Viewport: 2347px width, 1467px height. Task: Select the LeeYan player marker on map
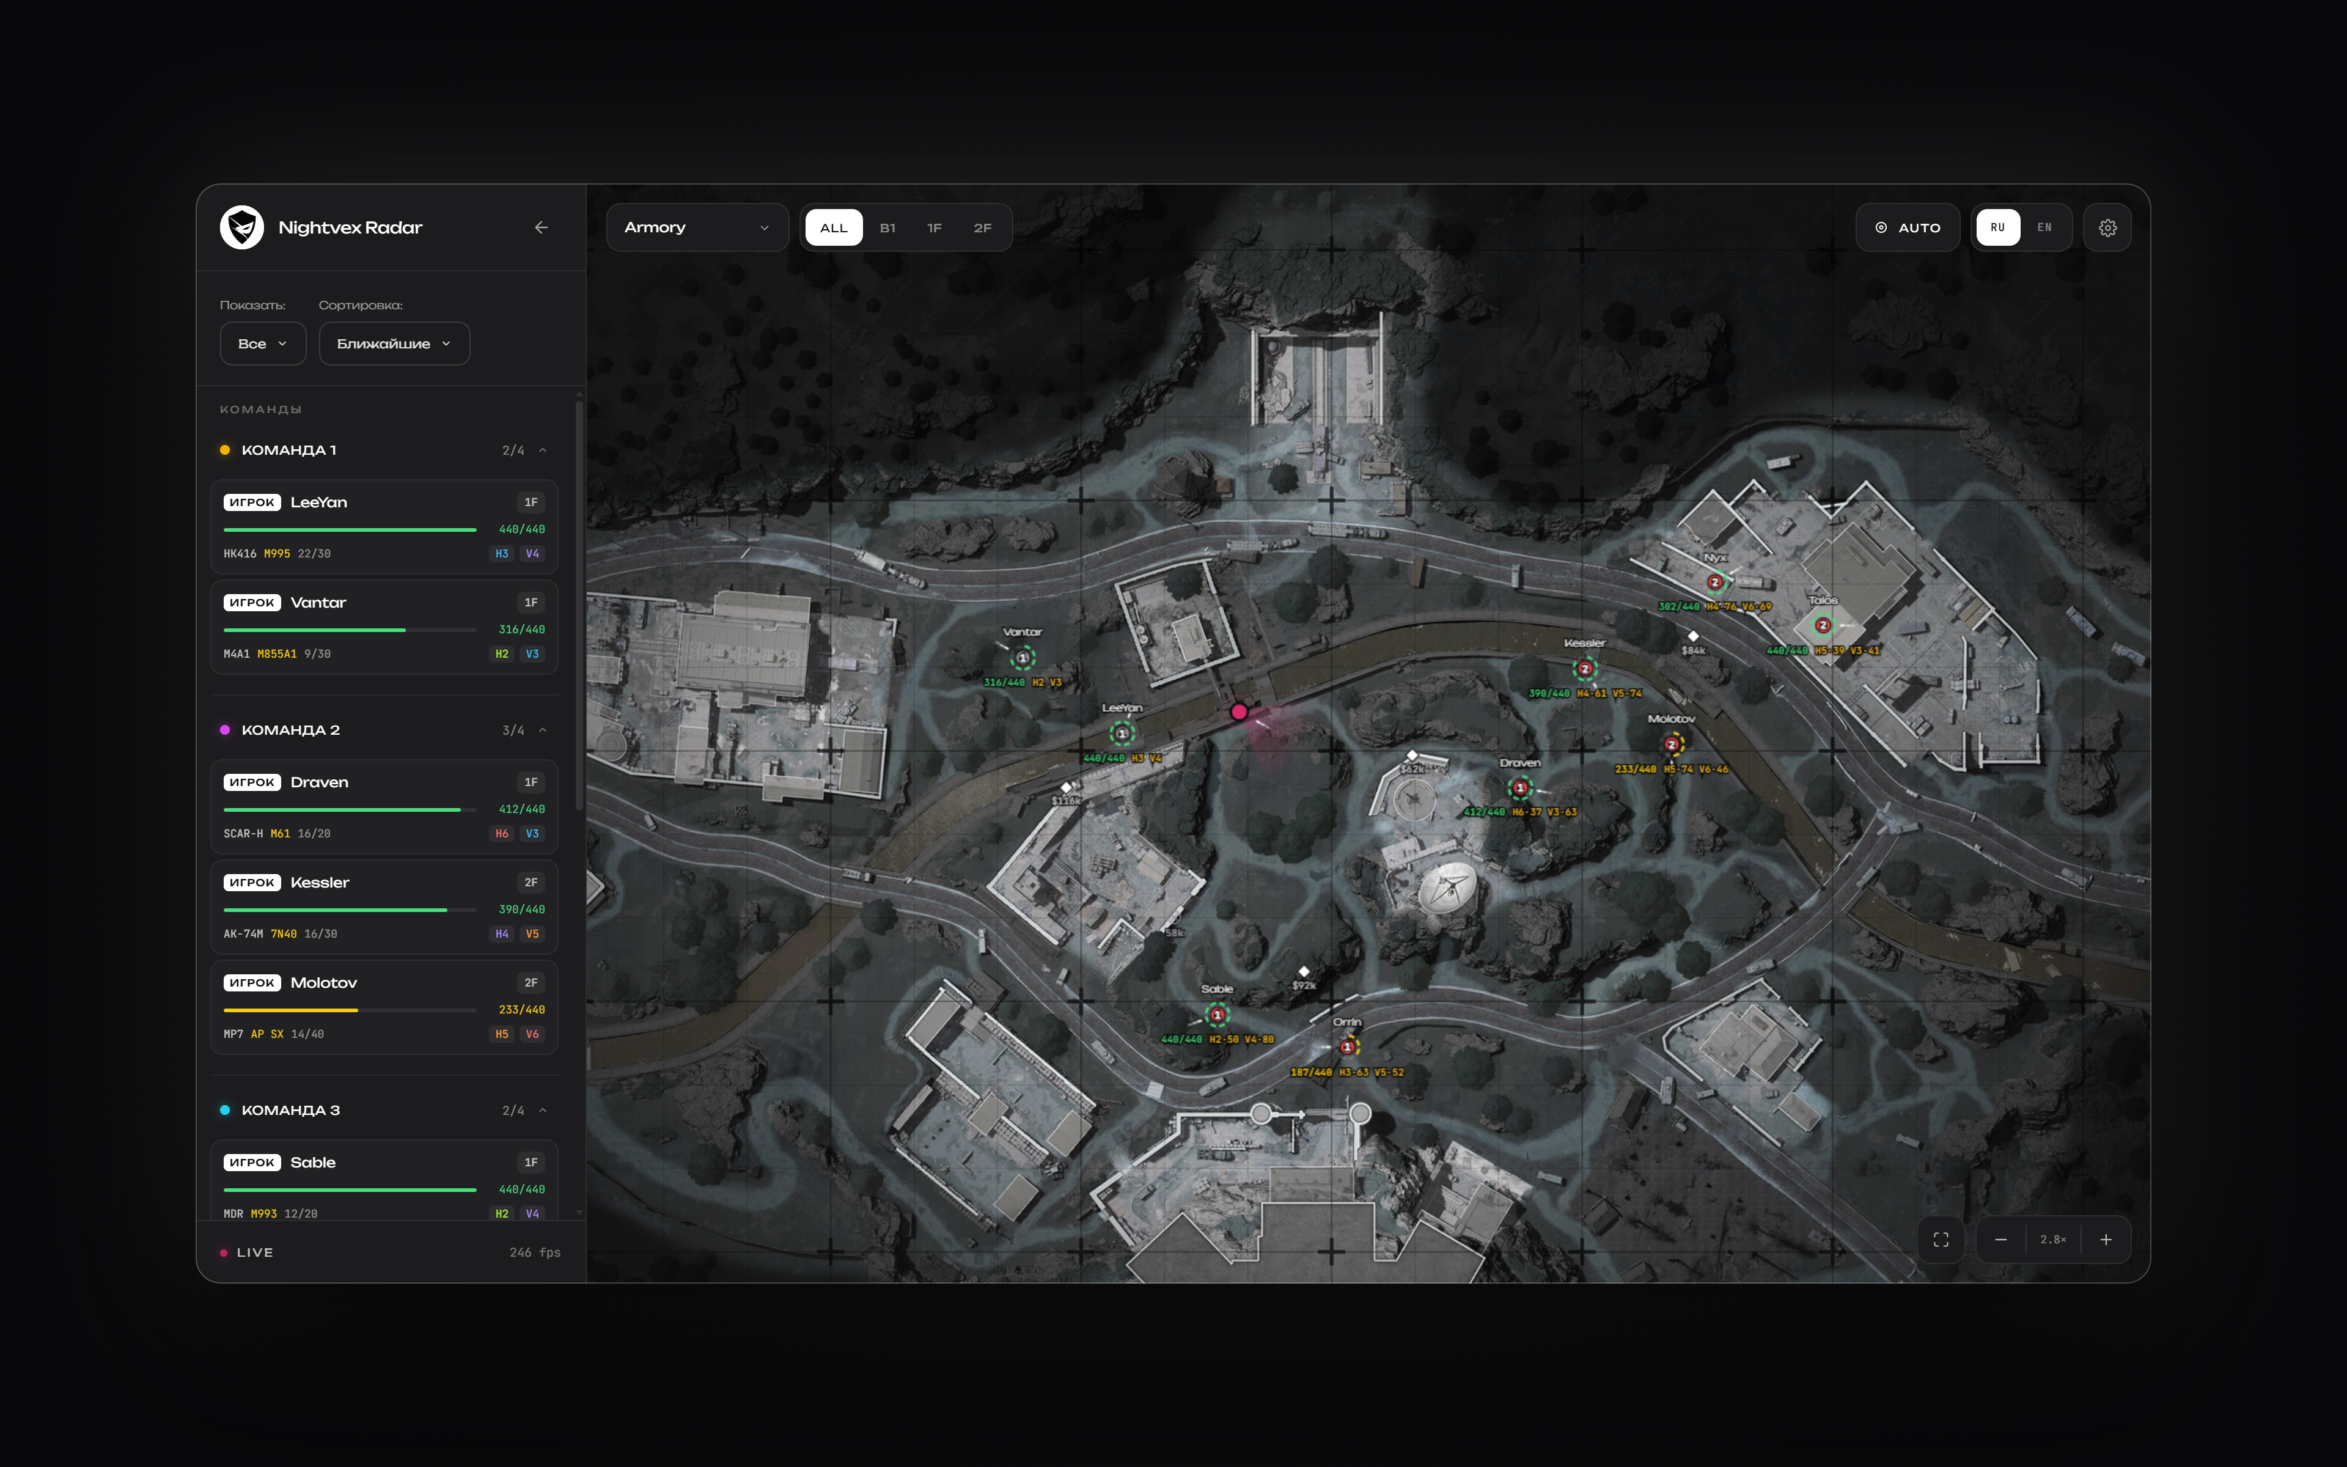[x=1122, y=733]
